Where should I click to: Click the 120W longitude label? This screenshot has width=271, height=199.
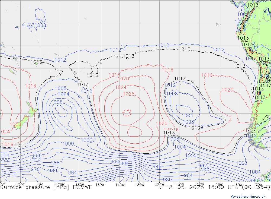tap(160, 185)
